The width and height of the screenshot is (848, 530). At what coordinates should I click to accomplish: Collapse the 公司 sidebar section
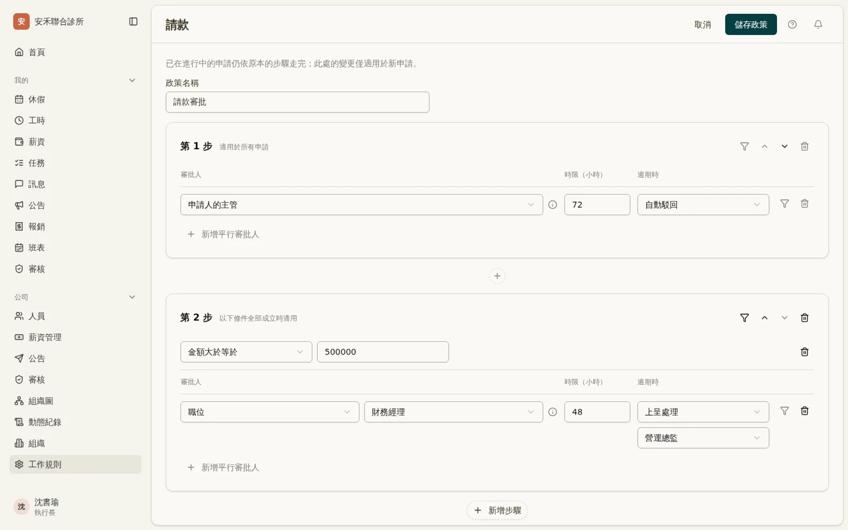pos(132,297)
